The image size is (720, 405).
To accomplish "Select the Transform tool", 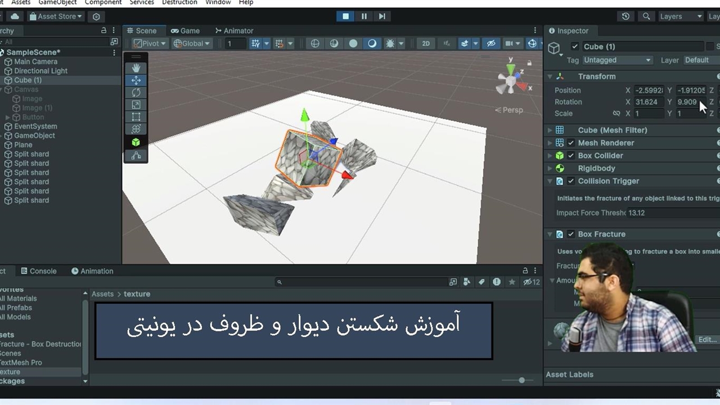I will (x=136, y=129).
